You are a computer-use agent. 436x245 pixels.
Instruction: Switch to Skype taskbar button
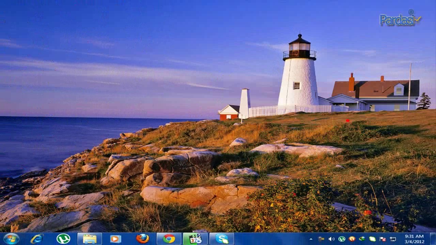coord(222,239)
